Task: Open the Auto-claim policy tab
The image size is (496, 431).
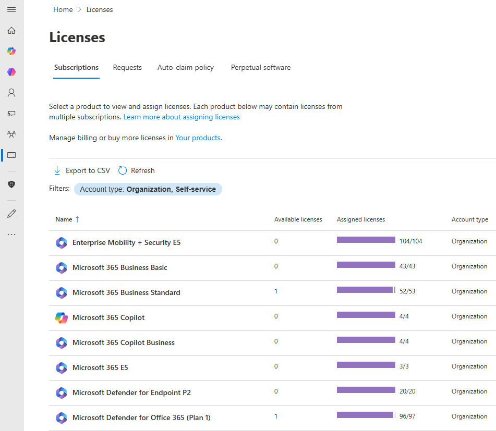Action: tap(186, 67)
